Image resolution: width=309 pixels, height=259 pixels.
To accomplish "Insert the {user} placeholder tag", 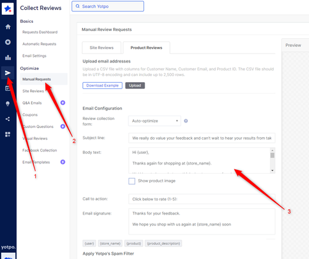I will (89, 244).
